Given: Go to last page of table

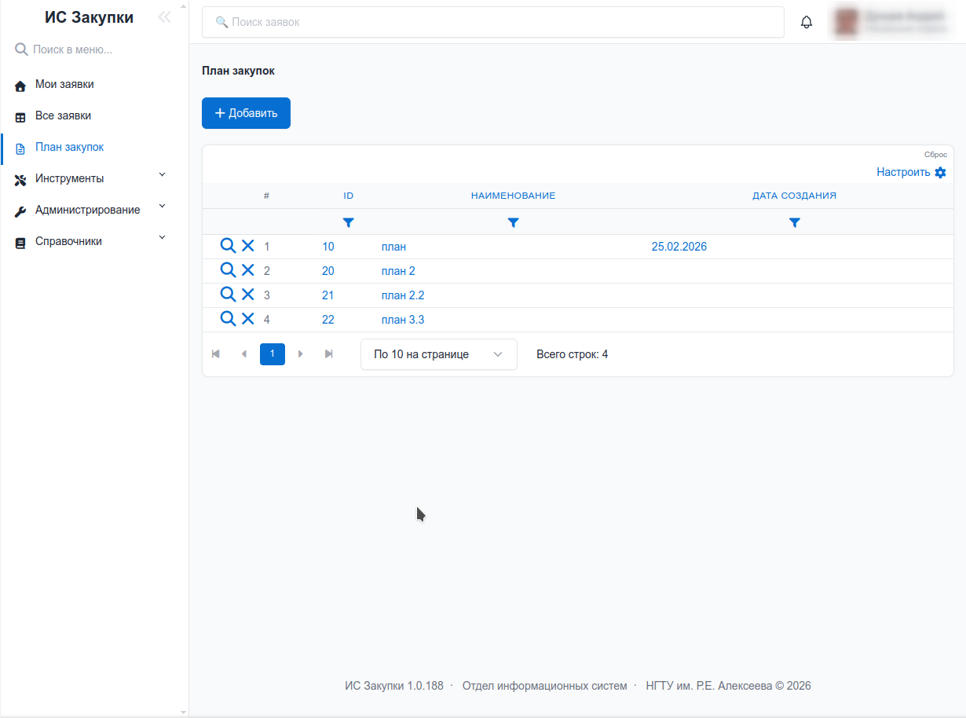Looking at the screenshot, I should point(329,354).
